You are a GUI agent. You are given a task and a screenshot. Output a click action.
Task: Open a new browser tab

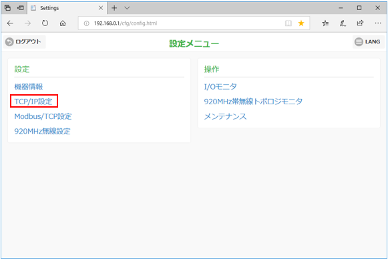[114, 8]
